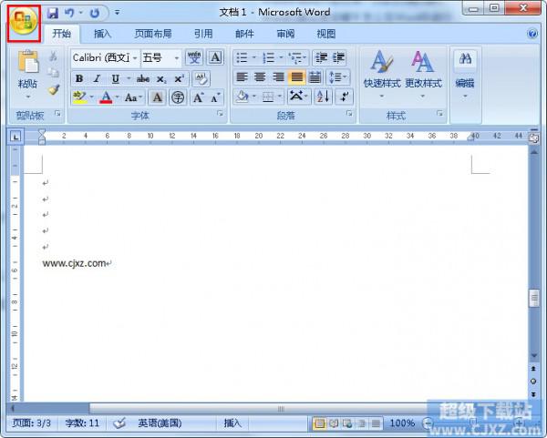This screenshot has height=438, width=547.
Task: Show or hide paragraph marks
Action: tap(344, 97)
